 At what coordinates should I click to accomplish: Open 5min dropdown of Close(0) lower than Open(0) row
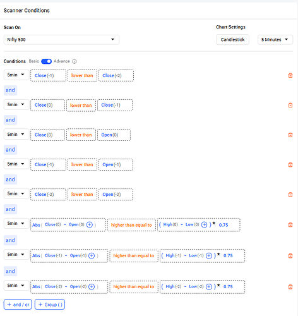[16, 134]
